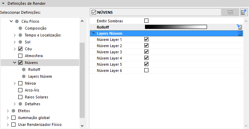Select Céu Físico tree item
249x129 pixels.
[x=30, y=21]
